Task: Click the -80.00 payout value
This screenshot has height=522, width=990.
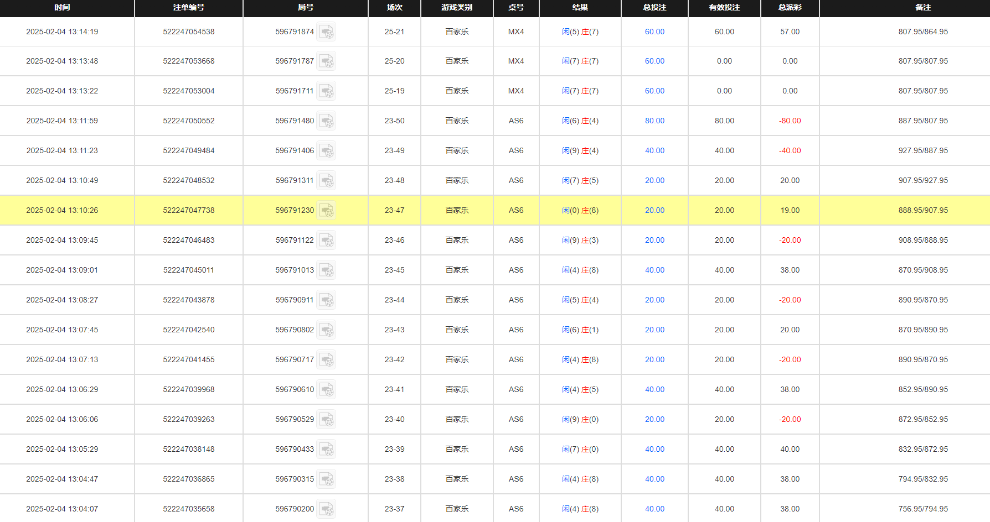Action: (x=790, y=121)
